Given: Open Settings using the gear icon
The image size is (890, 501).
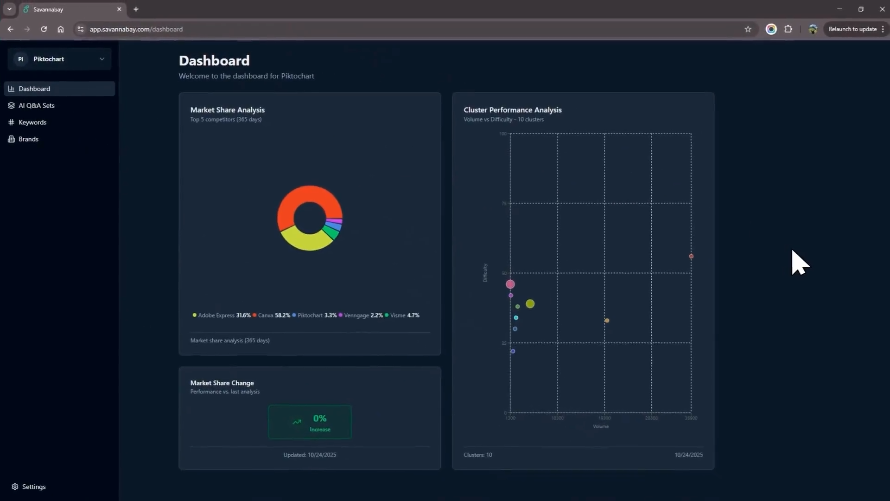Looking at the screenshot, I should [15, 487].
